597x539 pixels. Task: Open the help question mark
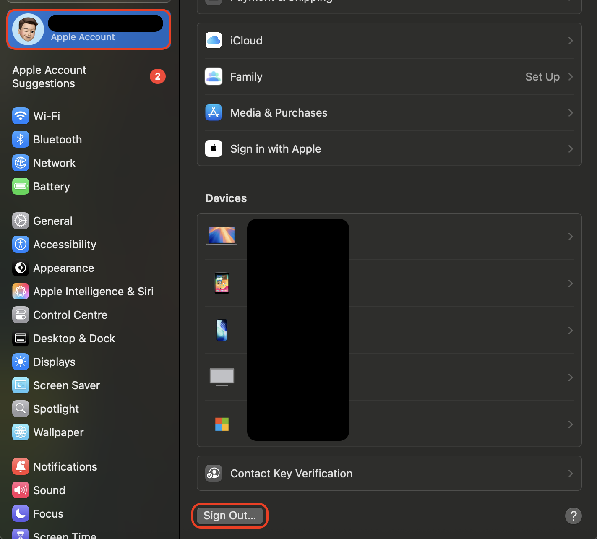(574, 516)
